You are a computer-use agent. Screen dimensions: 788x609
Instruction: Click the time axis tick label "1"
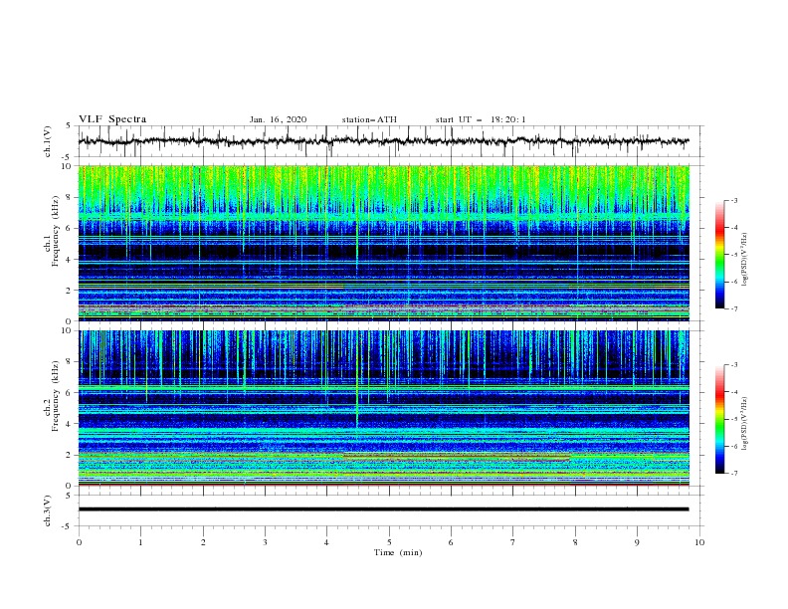[140, 542]
